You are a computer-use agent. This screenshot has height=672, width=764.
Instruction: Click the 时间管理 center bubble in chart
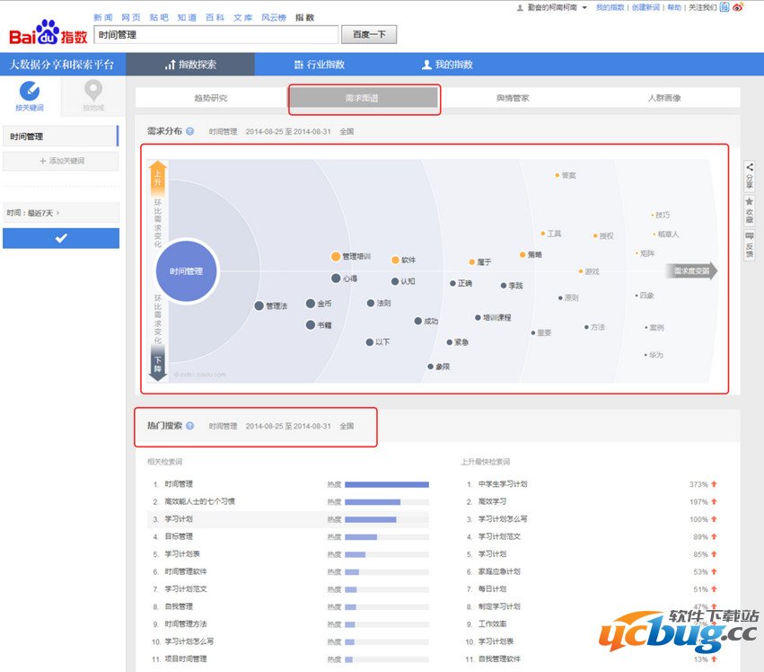click(x=187, y=271)
